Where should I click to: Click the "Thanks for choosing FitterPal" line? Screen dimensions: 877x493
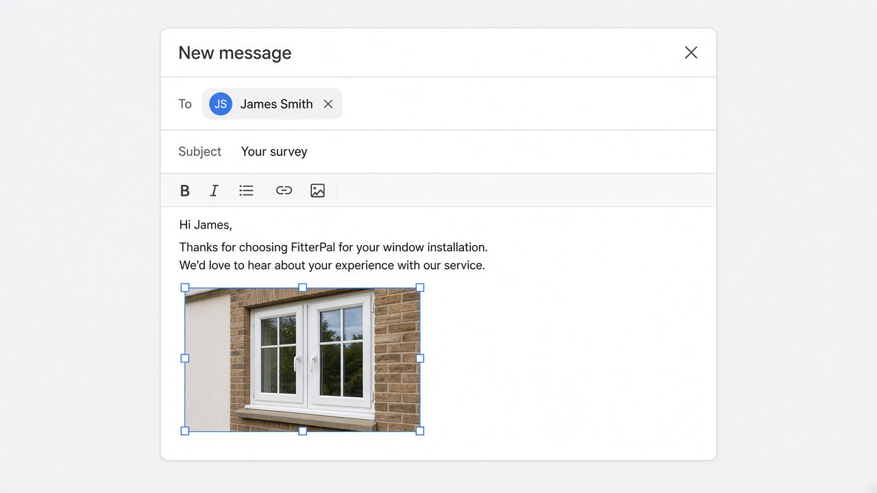click(x=334, y=247)
